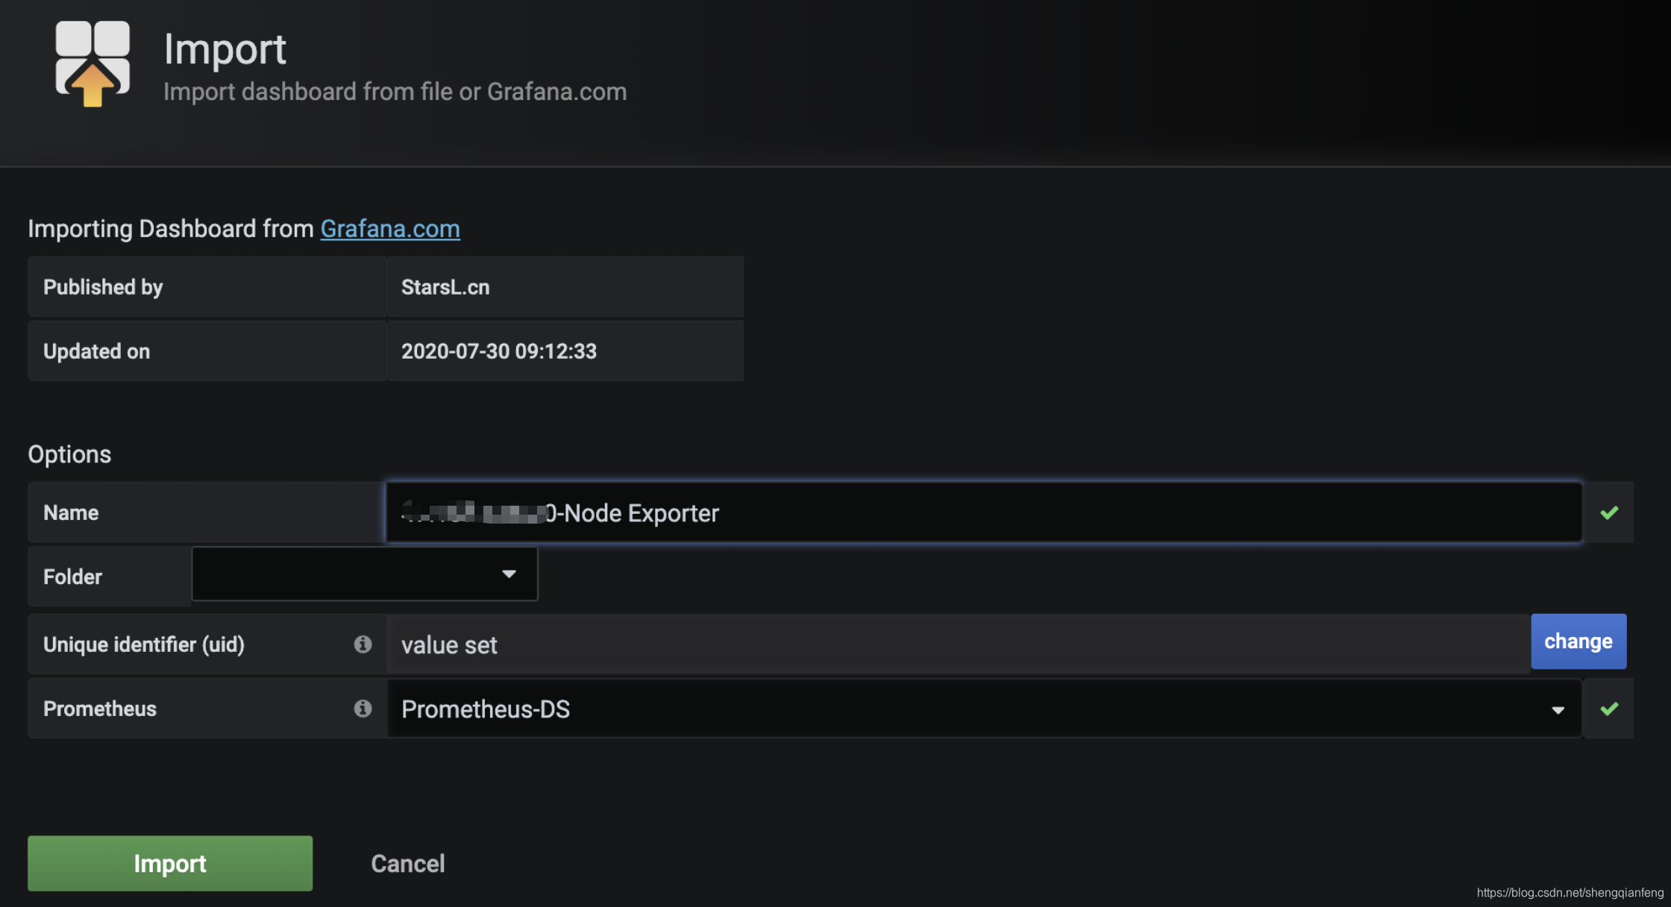
Task: Click the uid 'value set' field
Action: point(959,644)
